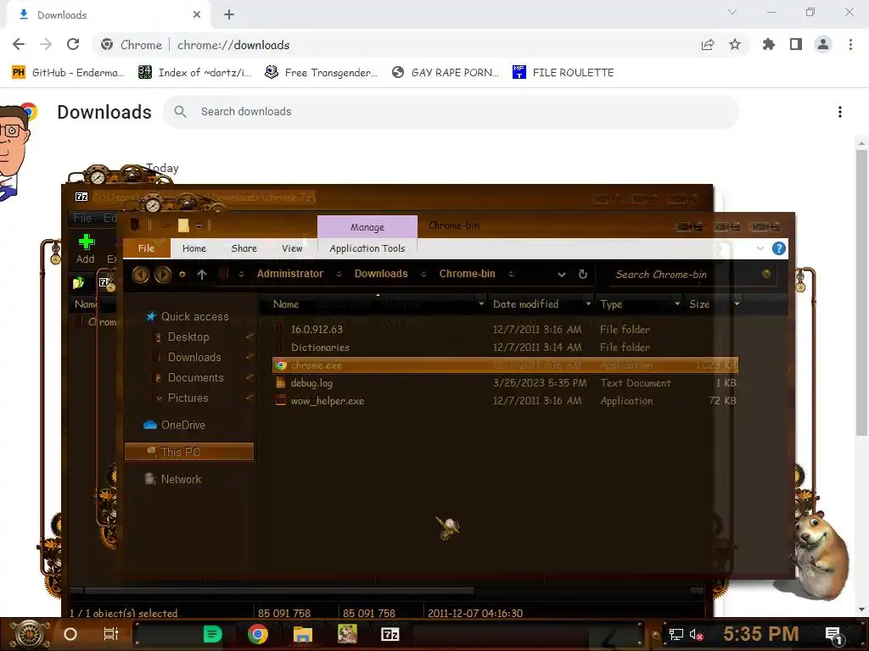Switch to Chrome from the taskbar
The width and height of the screenshot is (869, 651).
258,634
